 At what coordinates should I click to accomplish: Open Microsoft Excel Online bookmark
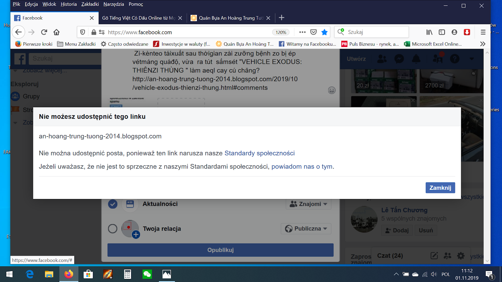433,44
